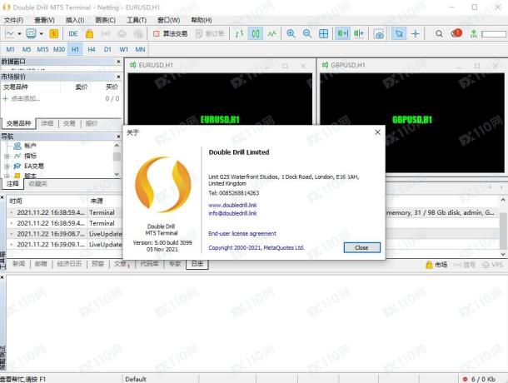508x383 pixels.
Task: Click the 帐户 accounts icon in navigator
Action: click(x=17, y=146)
